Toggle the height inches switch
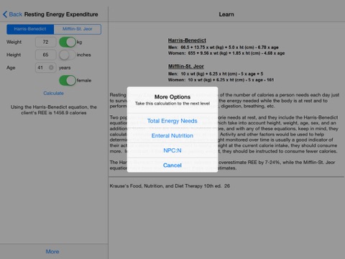Screen dimensions: 345x259 68,55
